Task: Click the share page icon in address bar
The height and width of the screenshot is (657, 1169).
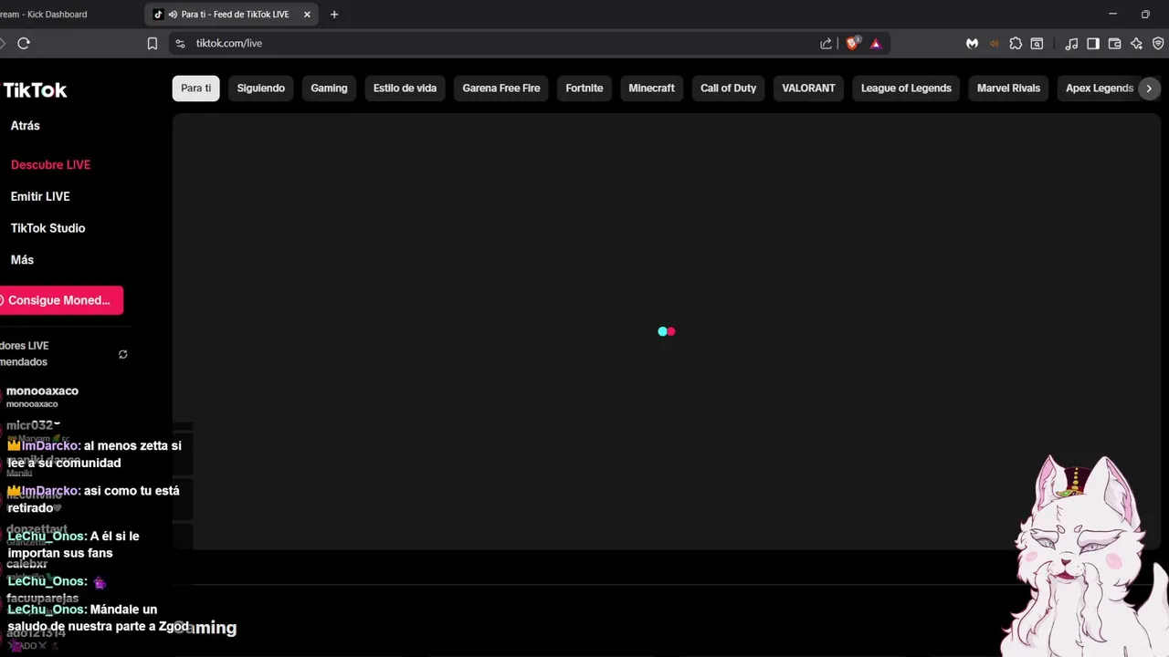Action: click(x=826, y=43)
